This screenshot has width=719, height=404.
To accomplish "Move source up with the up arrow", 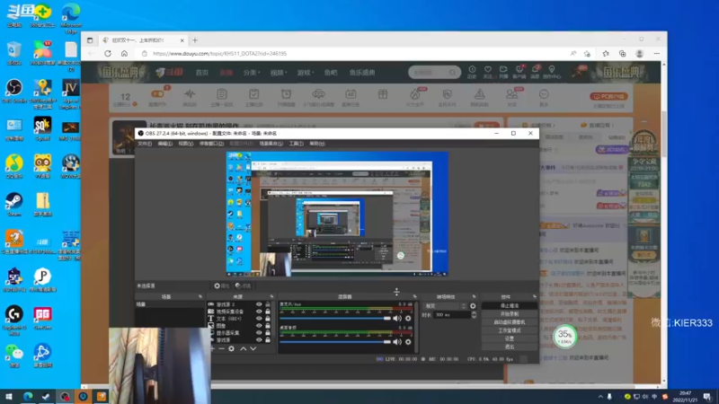I will [x=243, y=348].
